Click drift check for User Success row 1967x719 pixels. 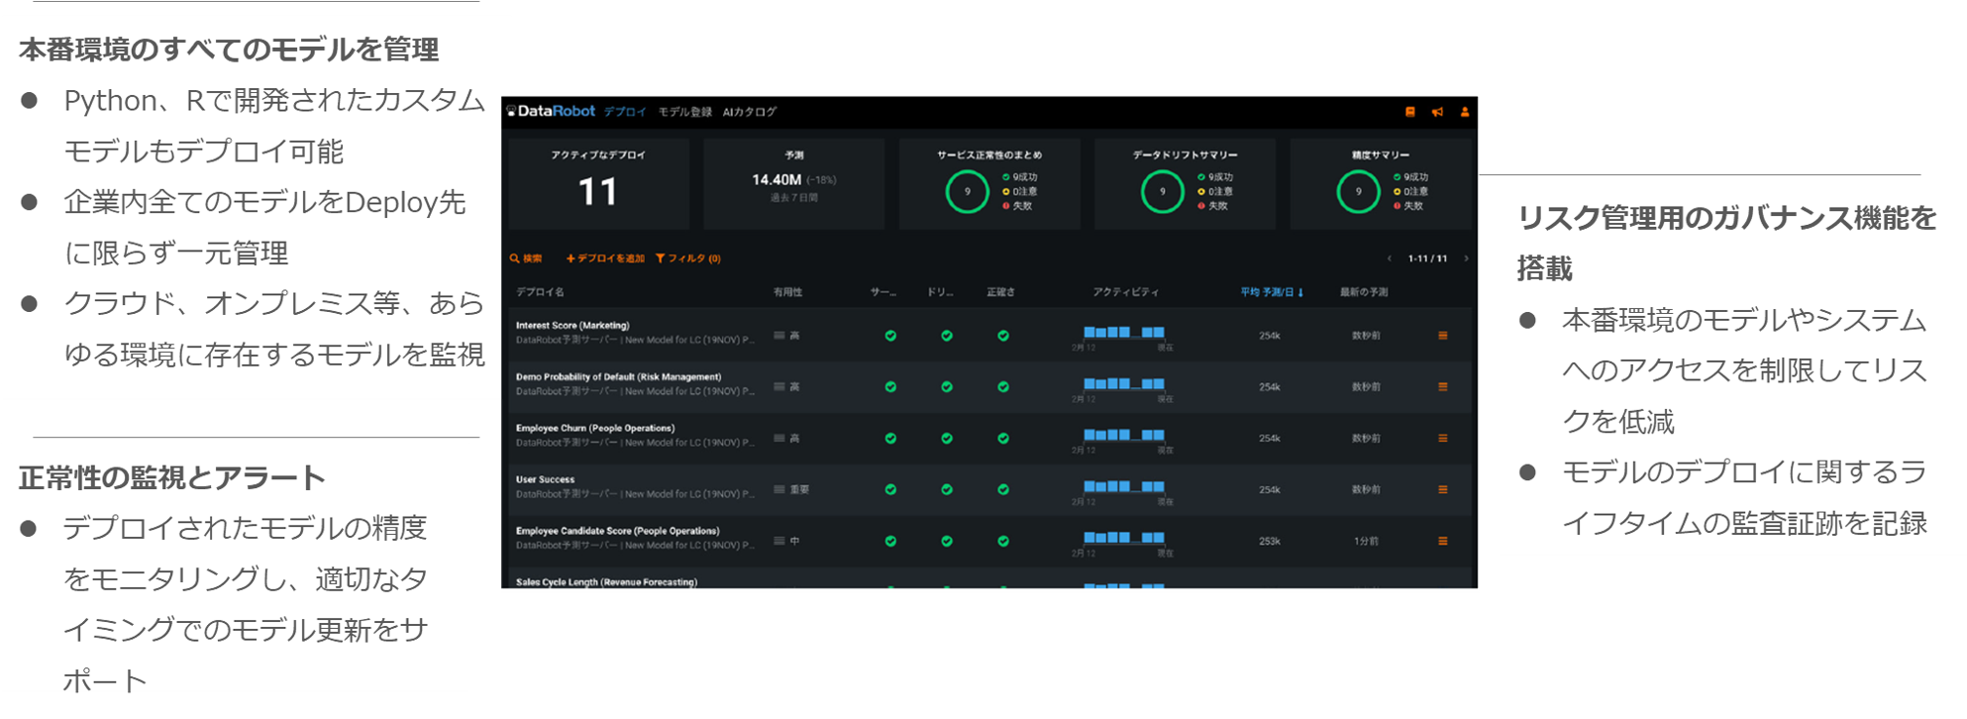pos(947,490)
